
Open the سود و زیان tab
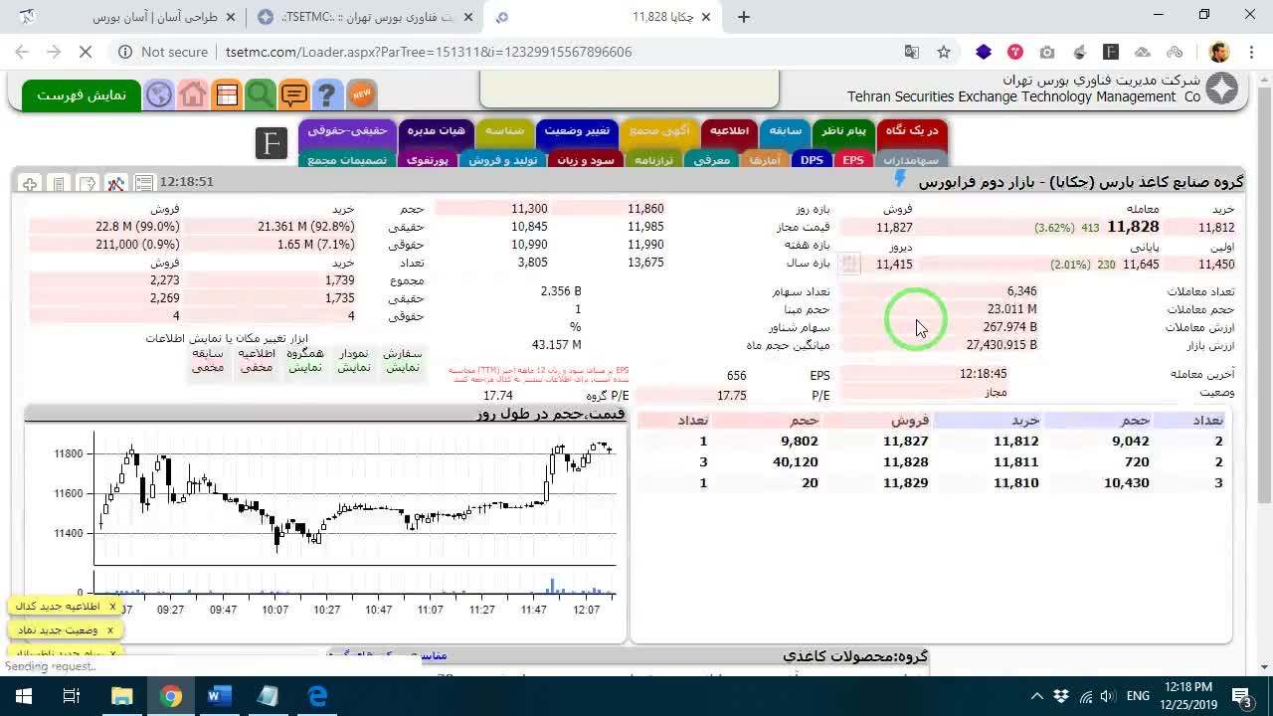tap(586, 159)
